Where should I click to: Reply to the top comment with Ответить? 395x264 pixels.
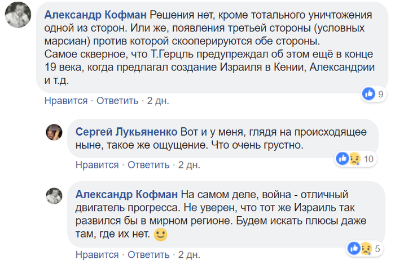pyautogui.click(x=117, y=101)
